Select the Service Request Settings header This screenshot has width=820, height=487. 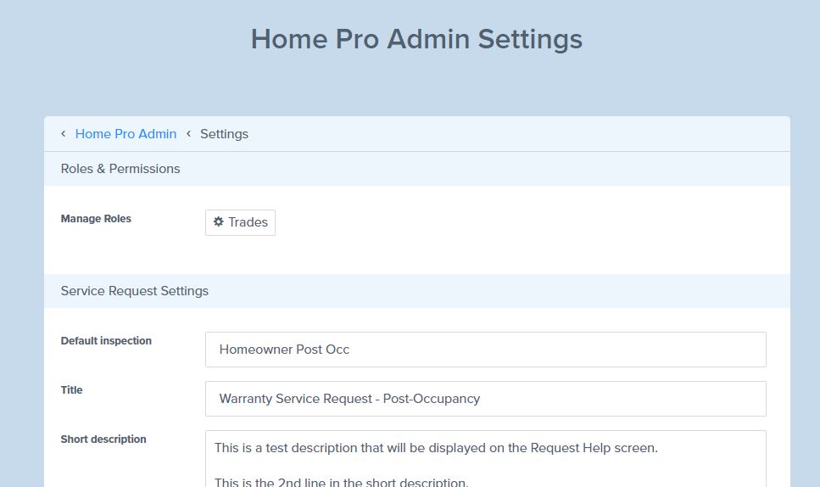coord(417,291)
